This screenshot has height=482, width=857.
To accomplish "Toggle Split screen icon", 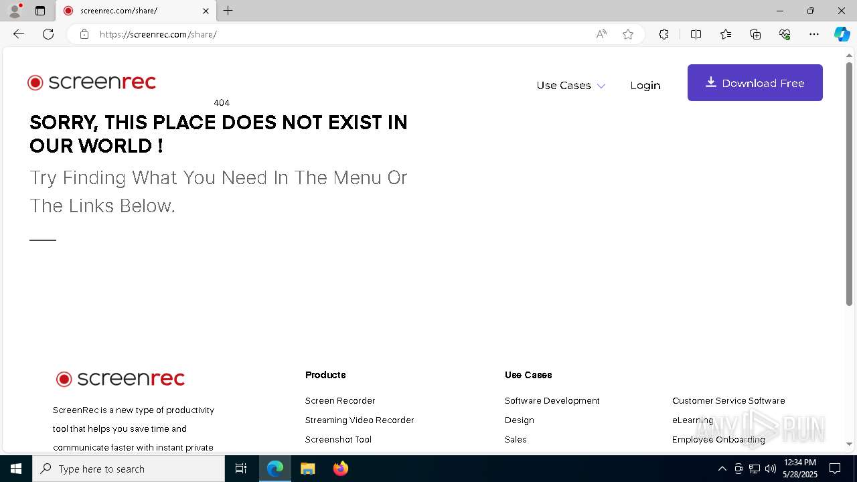I will click(696, 34).
